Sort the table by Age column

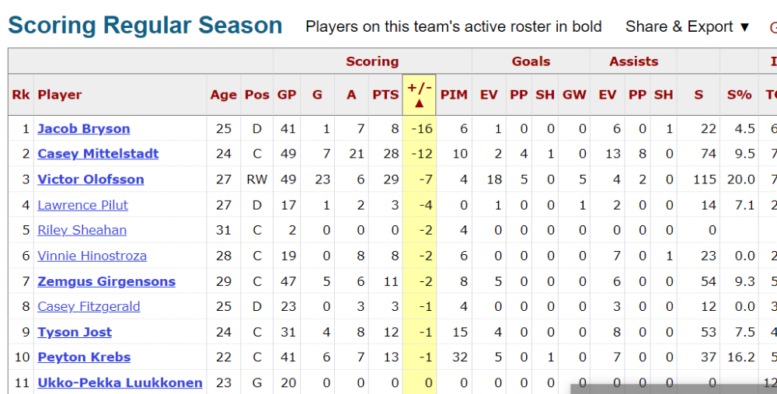[224, 95]
